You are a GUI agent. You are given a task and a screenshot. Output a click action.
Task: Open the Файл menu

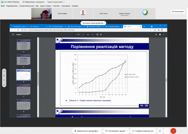(x=3, y=6)
